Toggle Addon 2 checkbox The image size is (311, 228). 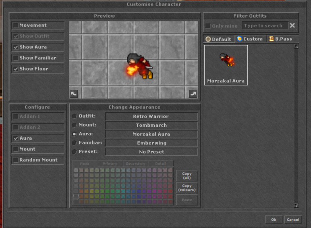pyautogui.click(x=16, y=127)
